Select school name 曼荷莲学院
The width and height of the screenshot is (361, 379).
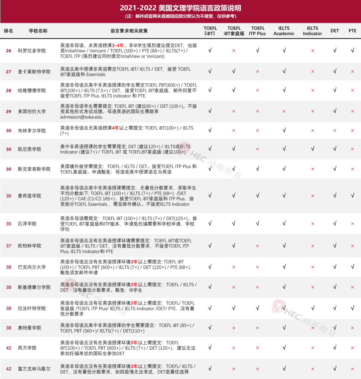point(29,196)
